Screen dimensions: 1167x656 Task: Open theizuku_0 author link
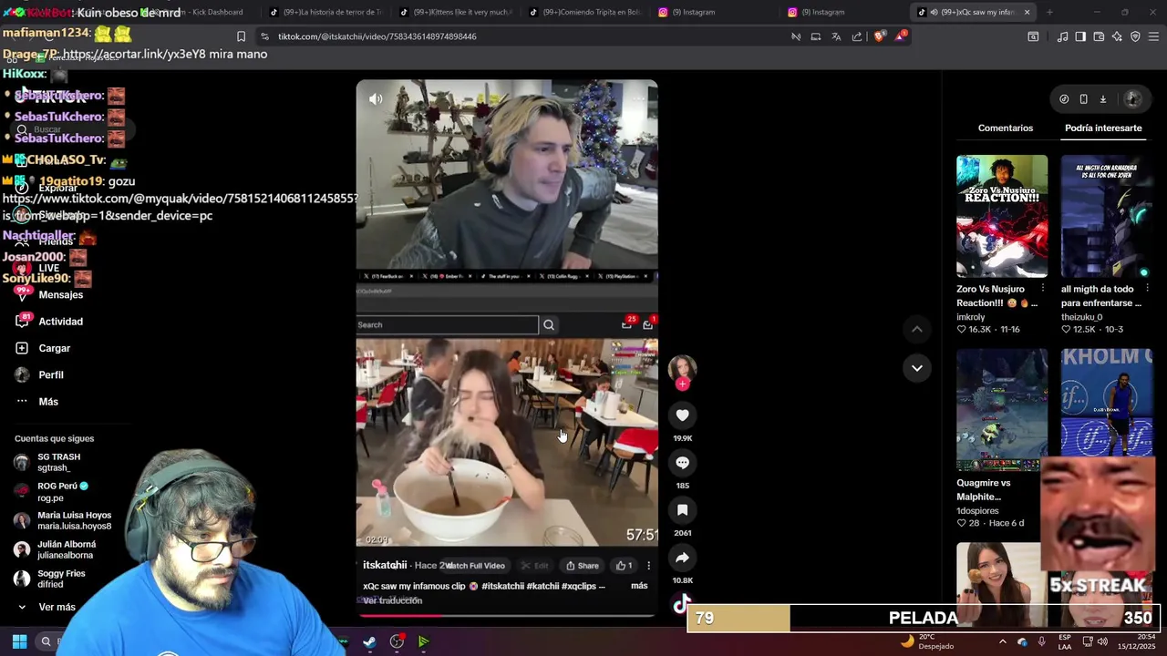pyautogui.click(x=1081, y=317)
